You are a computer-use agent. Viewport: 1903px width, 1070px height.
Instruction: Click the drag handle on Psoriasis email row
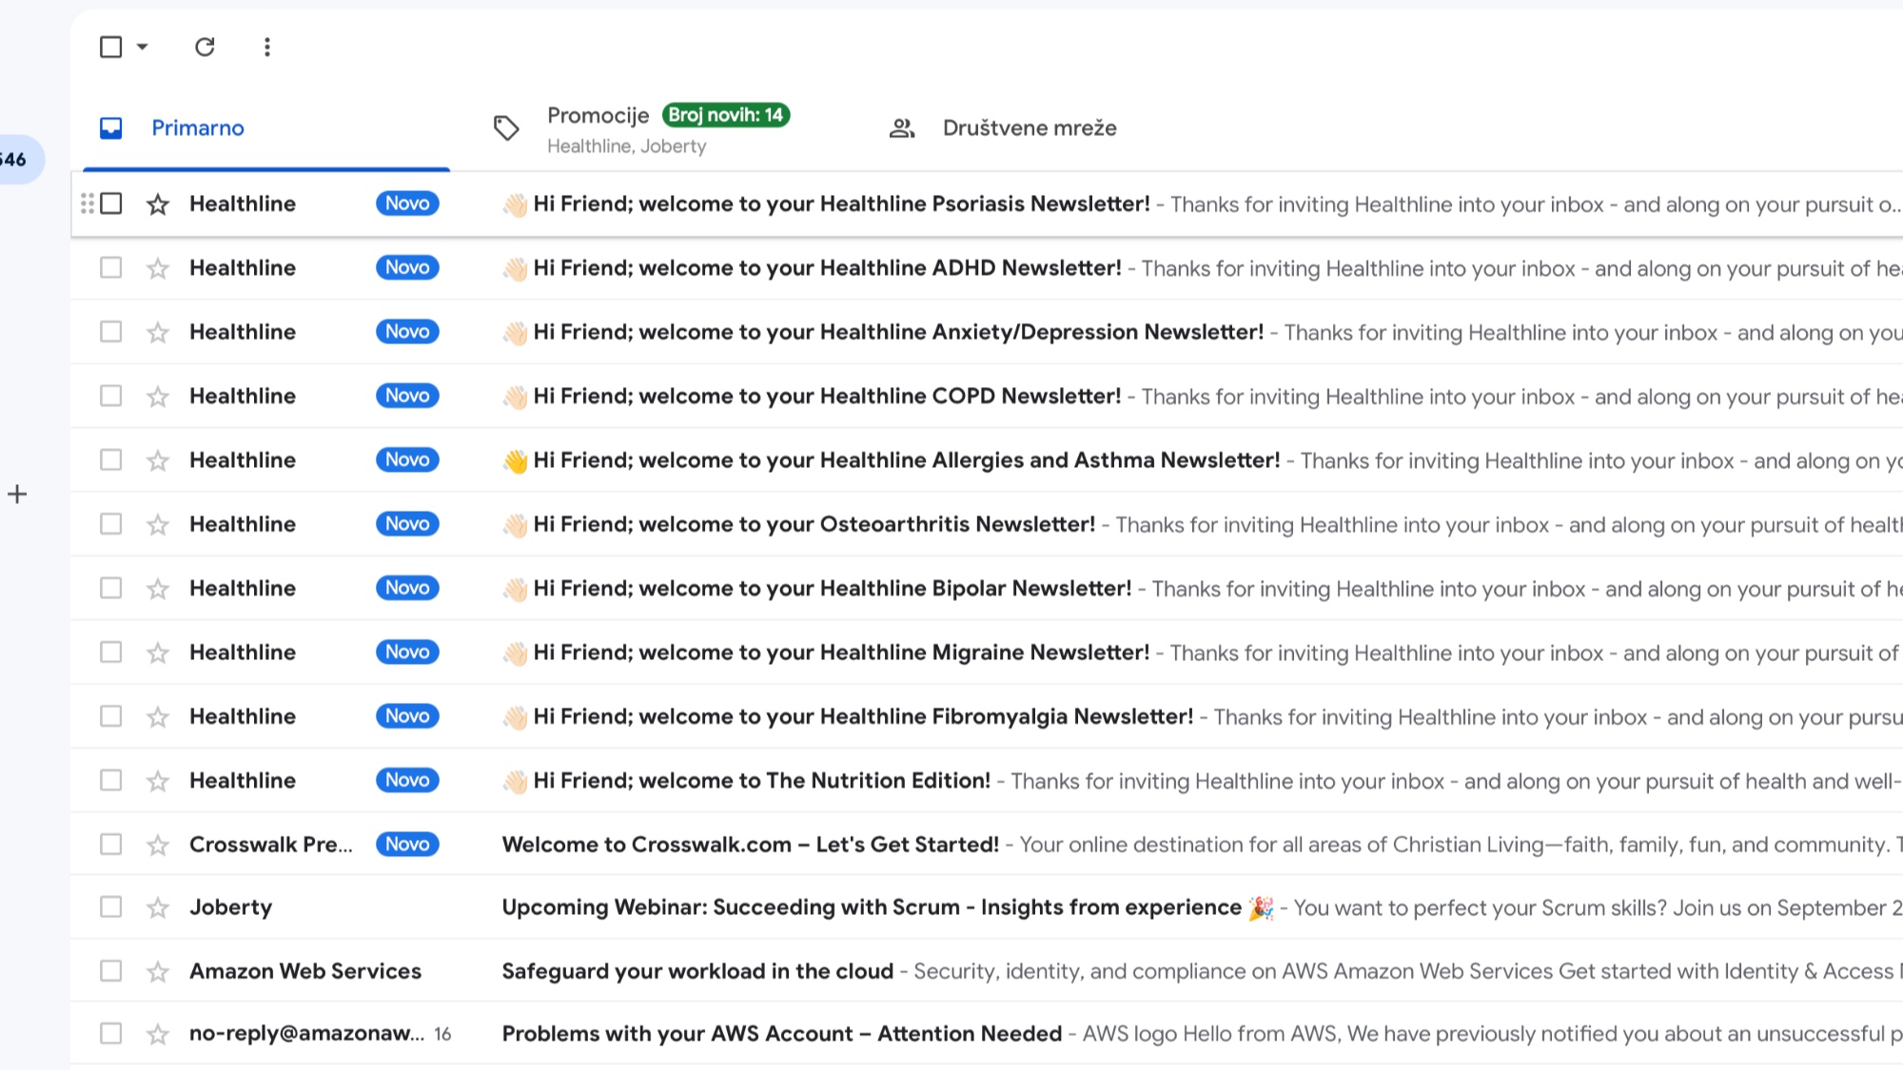[87, 204]
